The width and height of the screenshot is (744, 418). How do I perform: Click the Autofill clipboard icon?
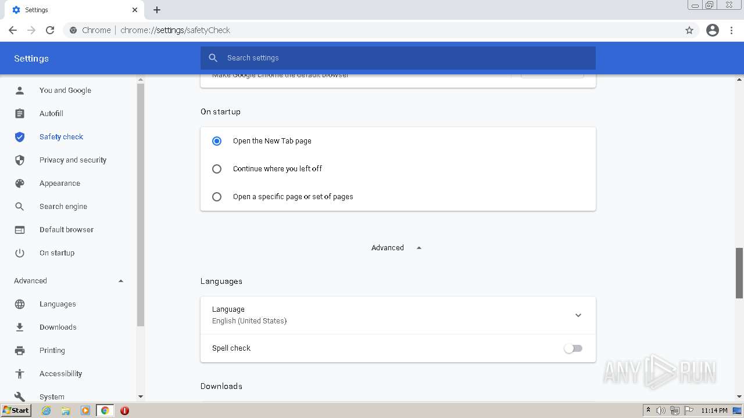(x=20, y=113)
